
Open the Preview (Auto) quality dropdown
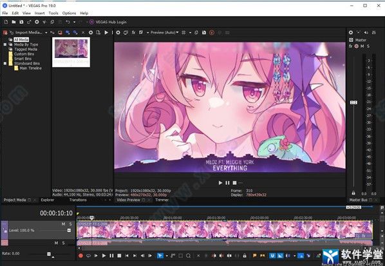tap(164, 32)
